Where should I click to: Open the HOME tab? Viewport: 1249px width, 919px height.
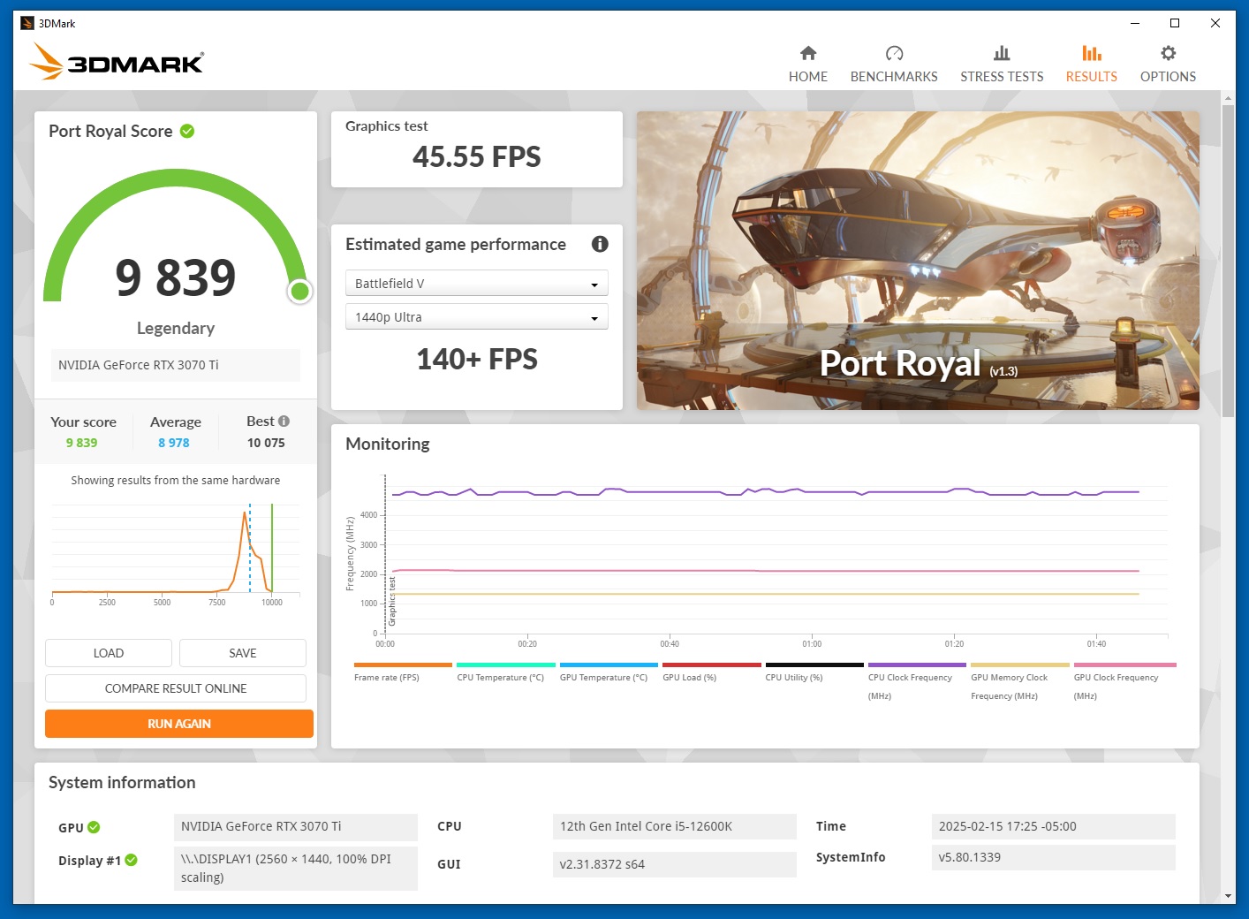[808, 65]
